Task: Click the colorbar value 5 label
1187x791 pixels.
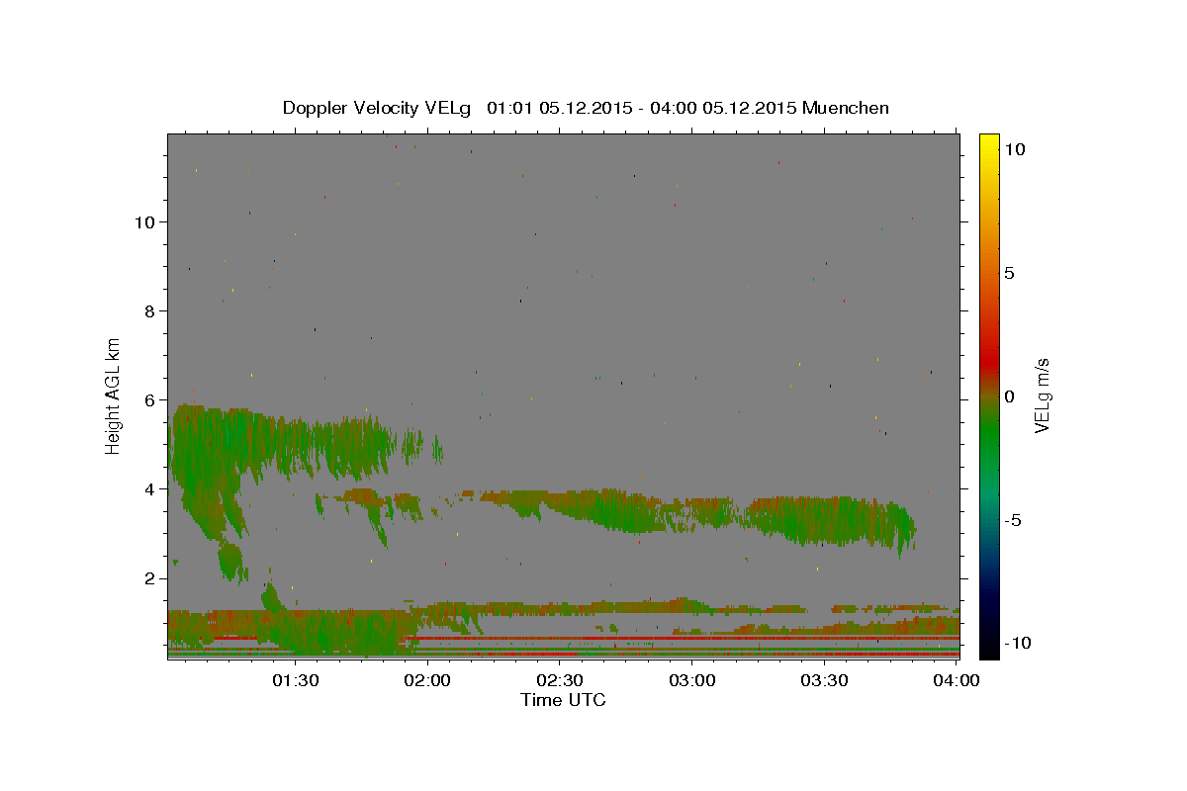Action: 1009,273
